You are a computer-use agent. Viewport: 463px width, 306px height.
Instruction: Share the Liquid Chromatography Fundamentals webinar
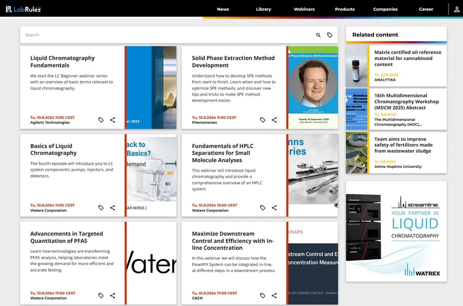click(112, 120)
